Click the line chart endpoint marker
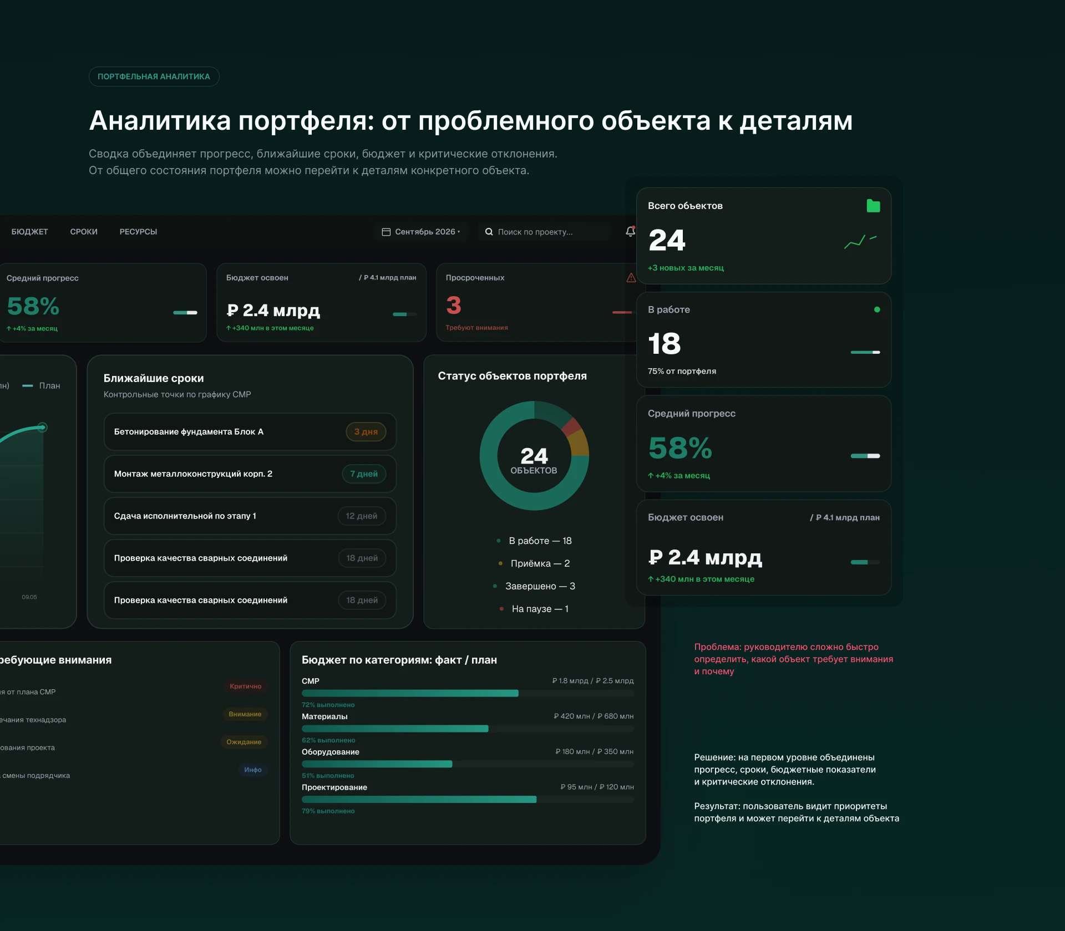Image resolution: width=1065 pixels, height=931 pixels. click(42, 428)
